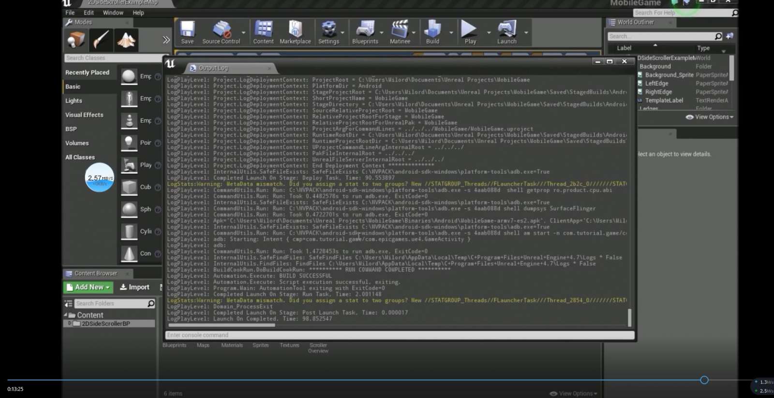The height and width of the screenshot is (398, 774).
Task: Click the Build toolbar icon
Action: click(x=432, y=29)
